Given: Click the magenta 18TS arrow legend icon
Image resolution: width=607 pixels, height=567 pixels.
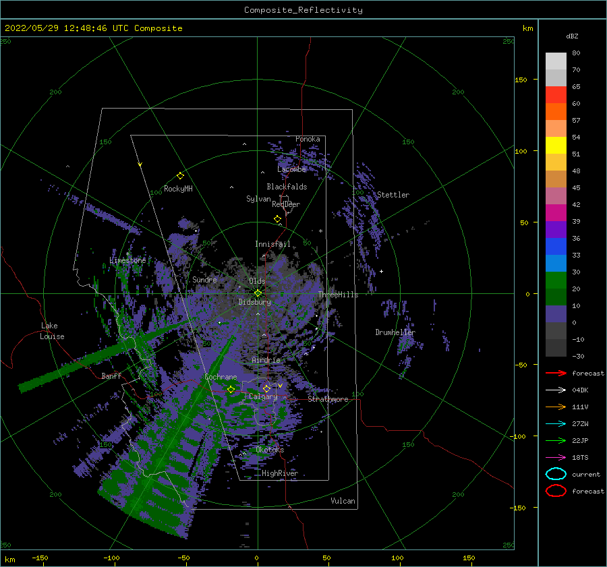Looking at the screenshot, I should (556, 458).
